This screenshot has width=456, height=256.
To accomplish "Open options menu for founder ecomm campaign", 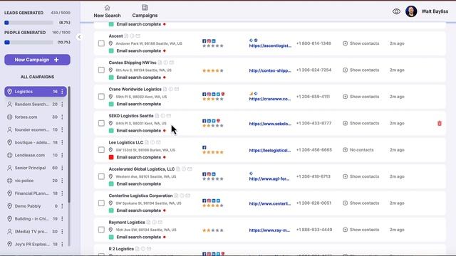I will click(62, 129).
